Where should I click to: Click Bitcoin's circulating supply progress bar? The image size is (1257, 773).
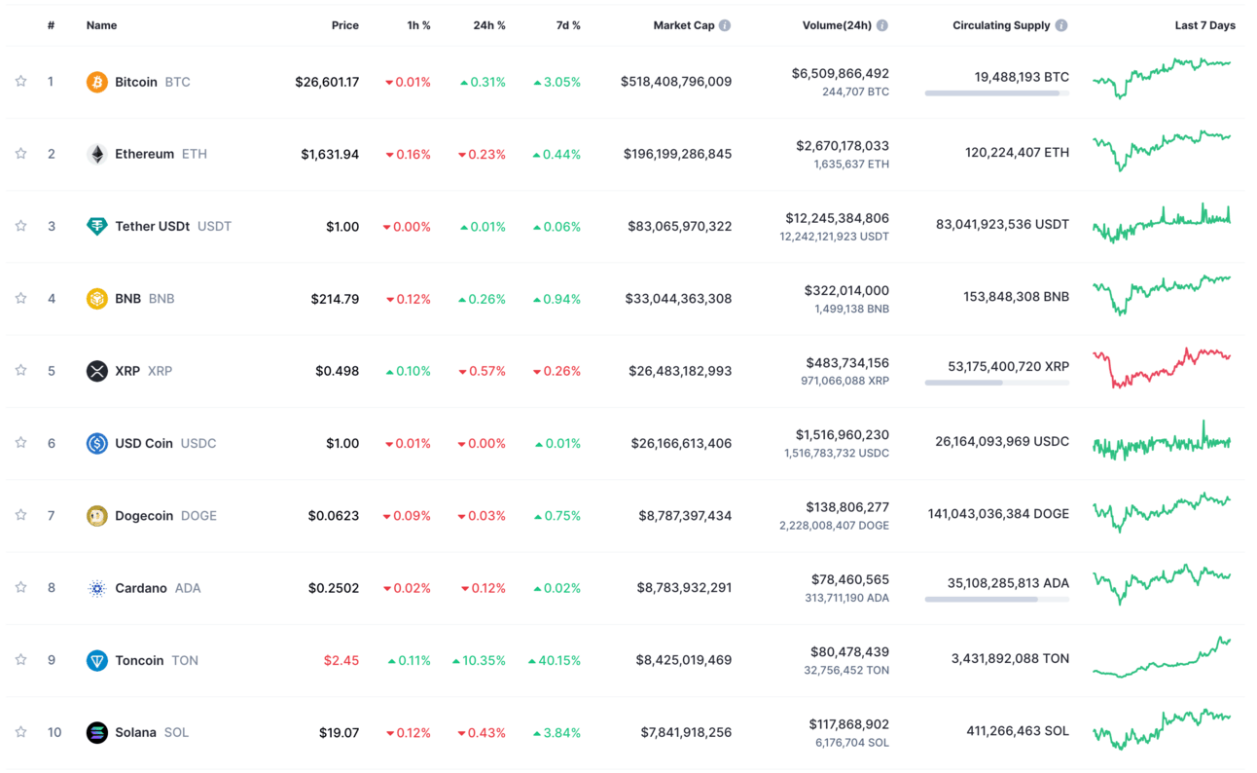tap(997, 93)
